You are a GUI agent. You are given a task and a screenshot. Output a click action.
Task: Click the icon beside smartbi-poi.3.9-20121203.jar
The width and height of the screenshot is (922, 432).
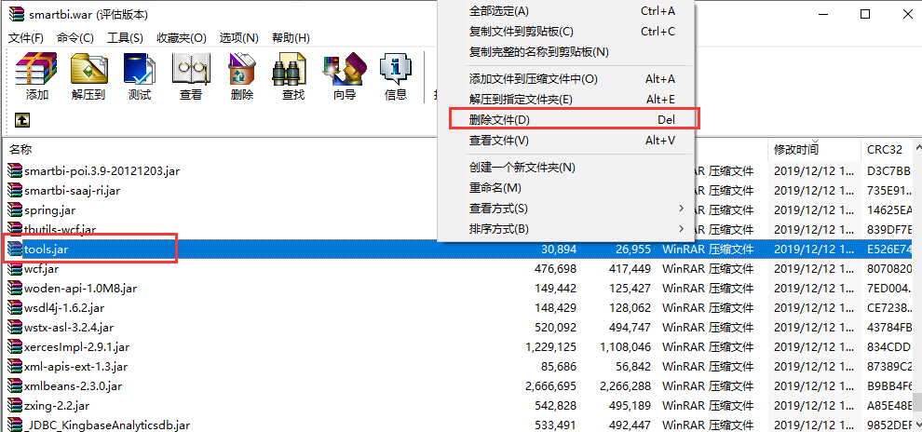coord(14,171)
